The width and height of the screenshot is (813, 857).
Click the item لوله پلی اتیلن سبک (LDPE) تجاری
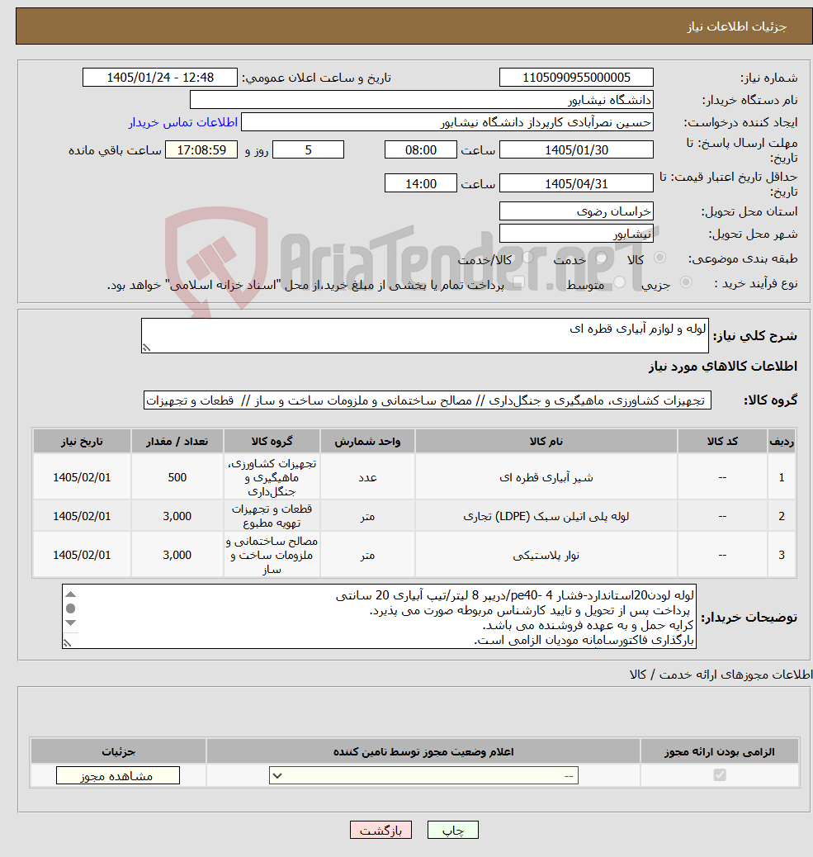[546, 516]
